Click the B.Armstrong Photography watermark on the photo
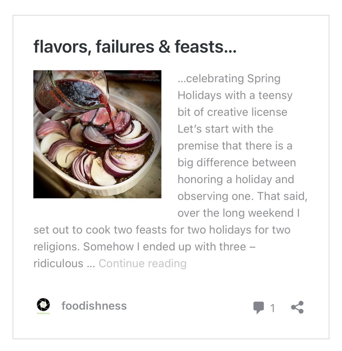The height and width of the screenshot is (351, 342). click(149, 78)
